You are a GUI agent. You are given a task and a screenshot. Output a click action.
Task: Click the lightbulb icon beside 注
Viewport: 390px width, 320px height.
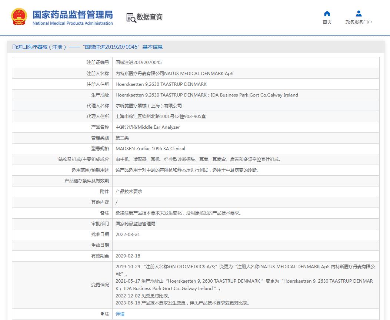102,314
